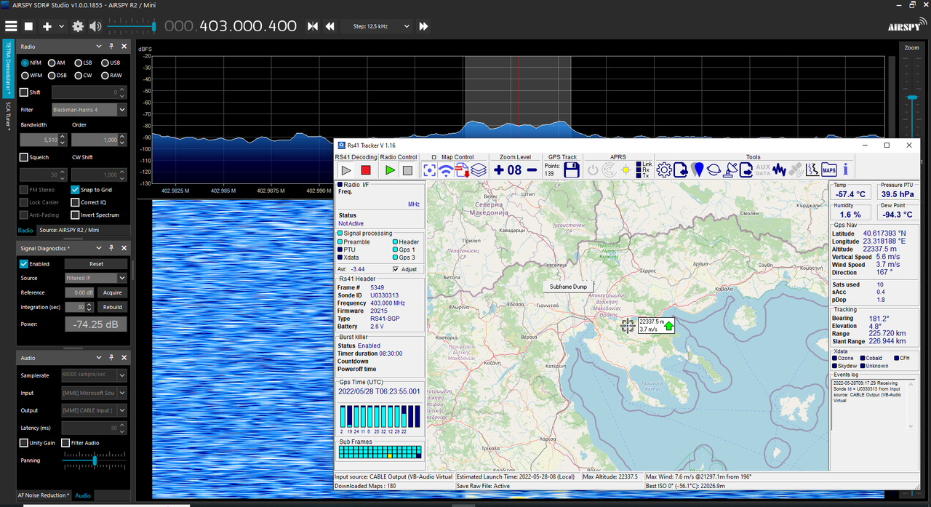The height and width of the screenshot is (507, 931).
Task: Save GPS track with floppy disk icon
Action: (571, 170)
